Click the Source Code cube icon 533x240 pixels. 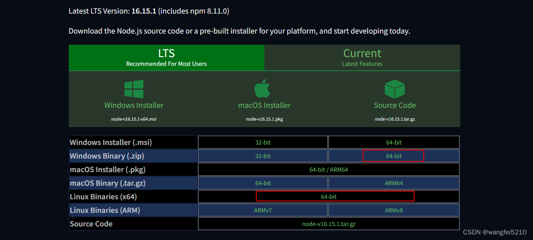(x=395, y=89)
